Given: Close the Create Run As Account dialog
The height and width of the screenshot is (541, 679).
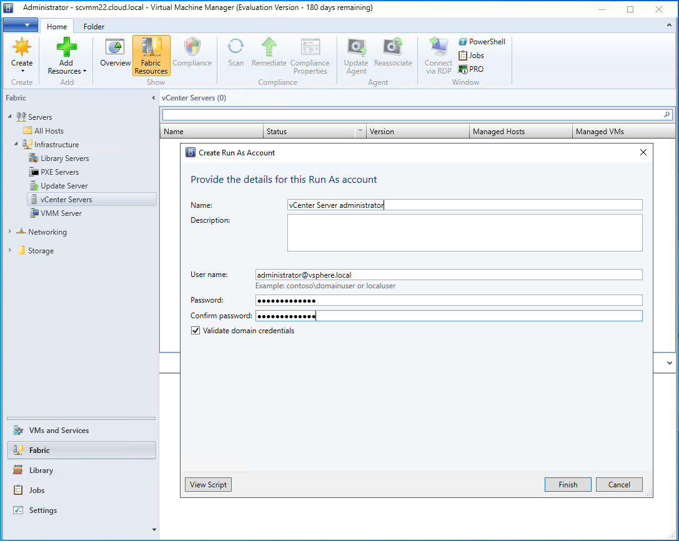Looking at the screenshot, I should [643, 152].
